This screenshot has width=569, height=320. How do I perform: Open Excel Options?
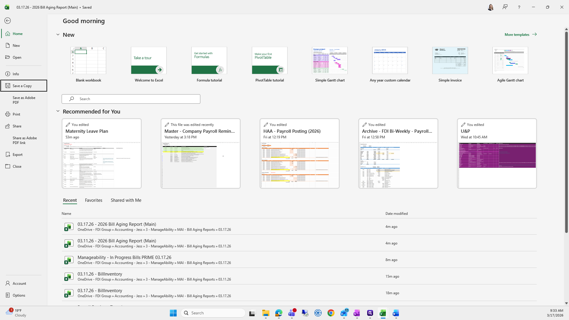click(19, 295)
